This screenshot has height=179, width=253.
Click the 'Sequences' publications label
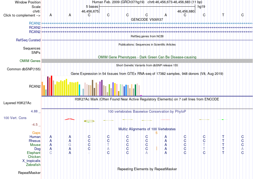[x=32, y=48]
